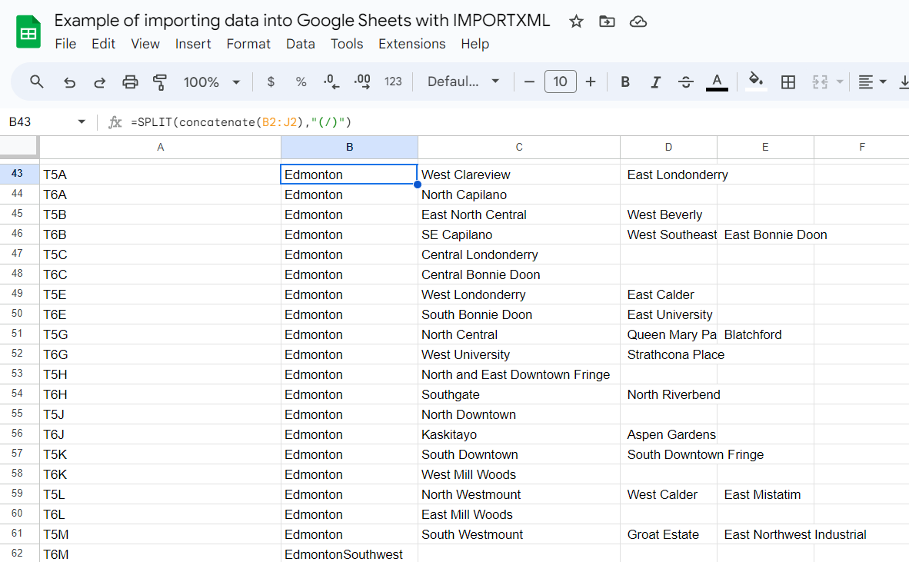Open the Extensions menu
Viewport: 909px width, 562px height.
coord(411,44)
